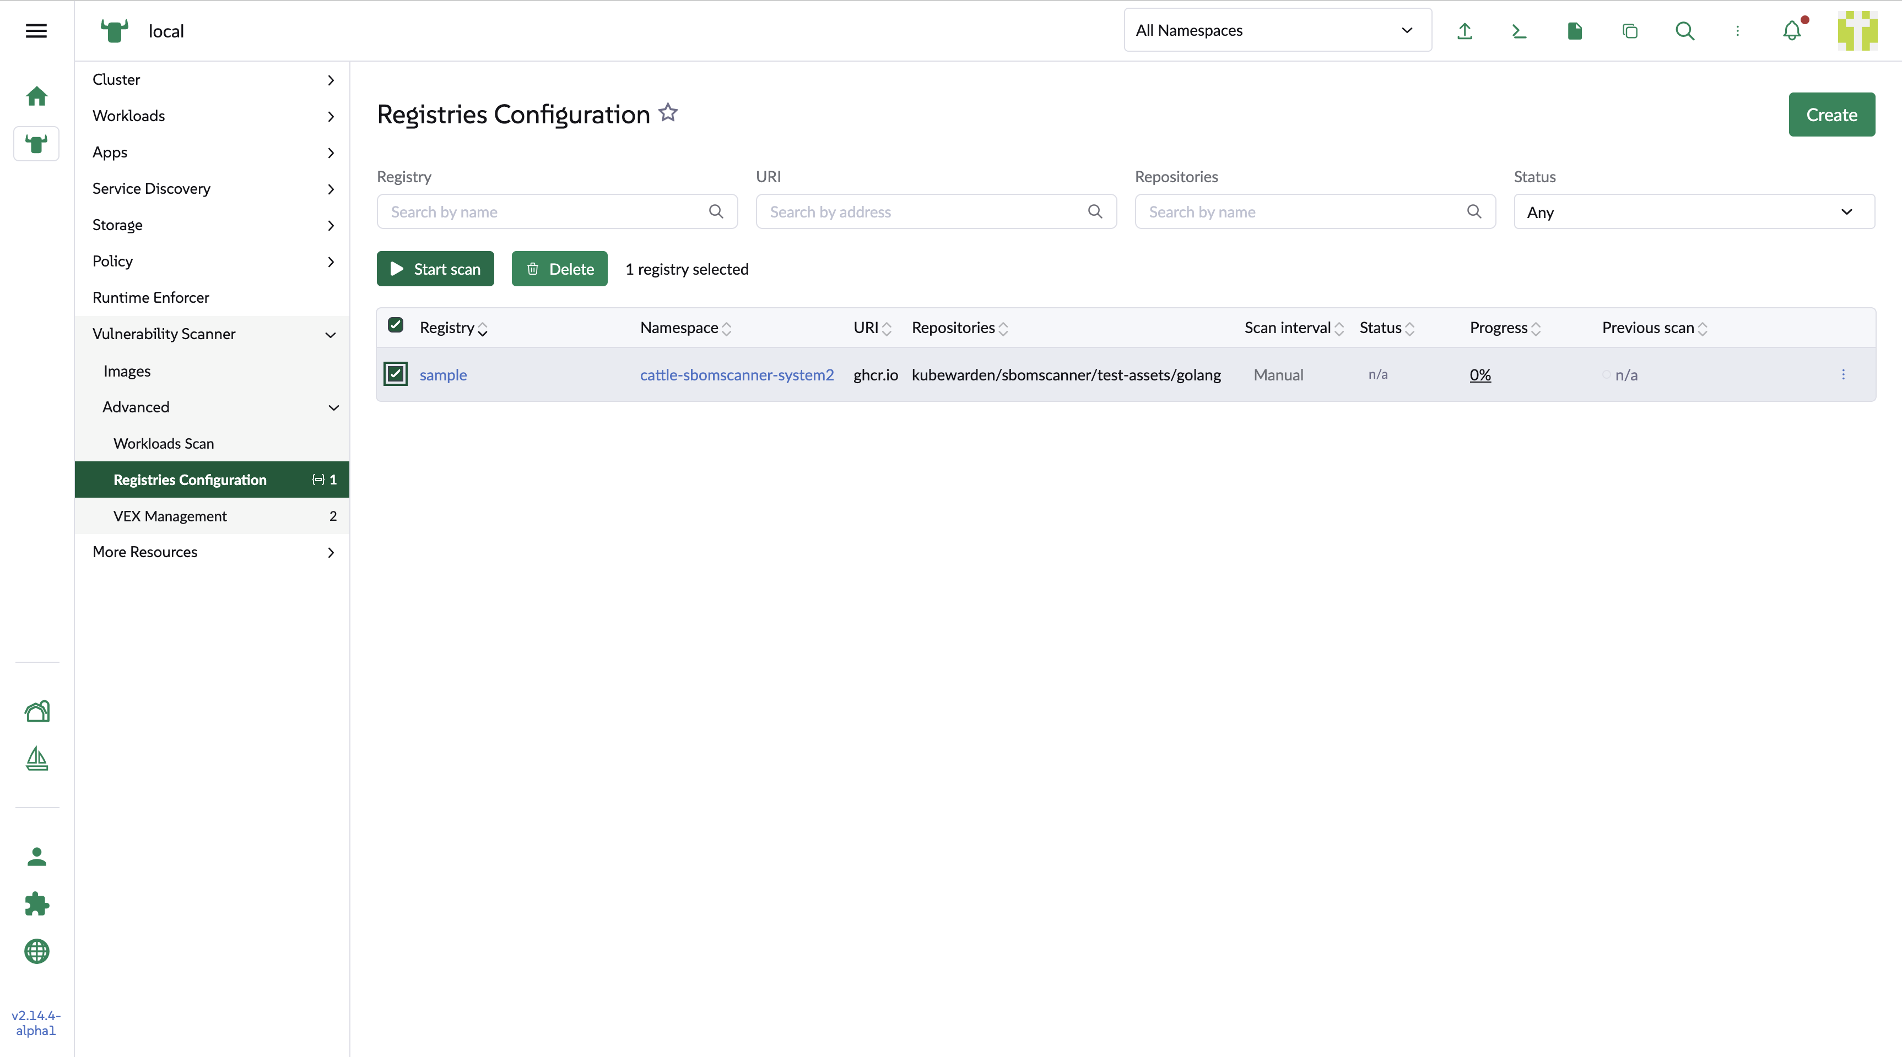1902x1057 pixels.
Task: Select Registries Configuration menu item
Action: click(x=212, y=480)
